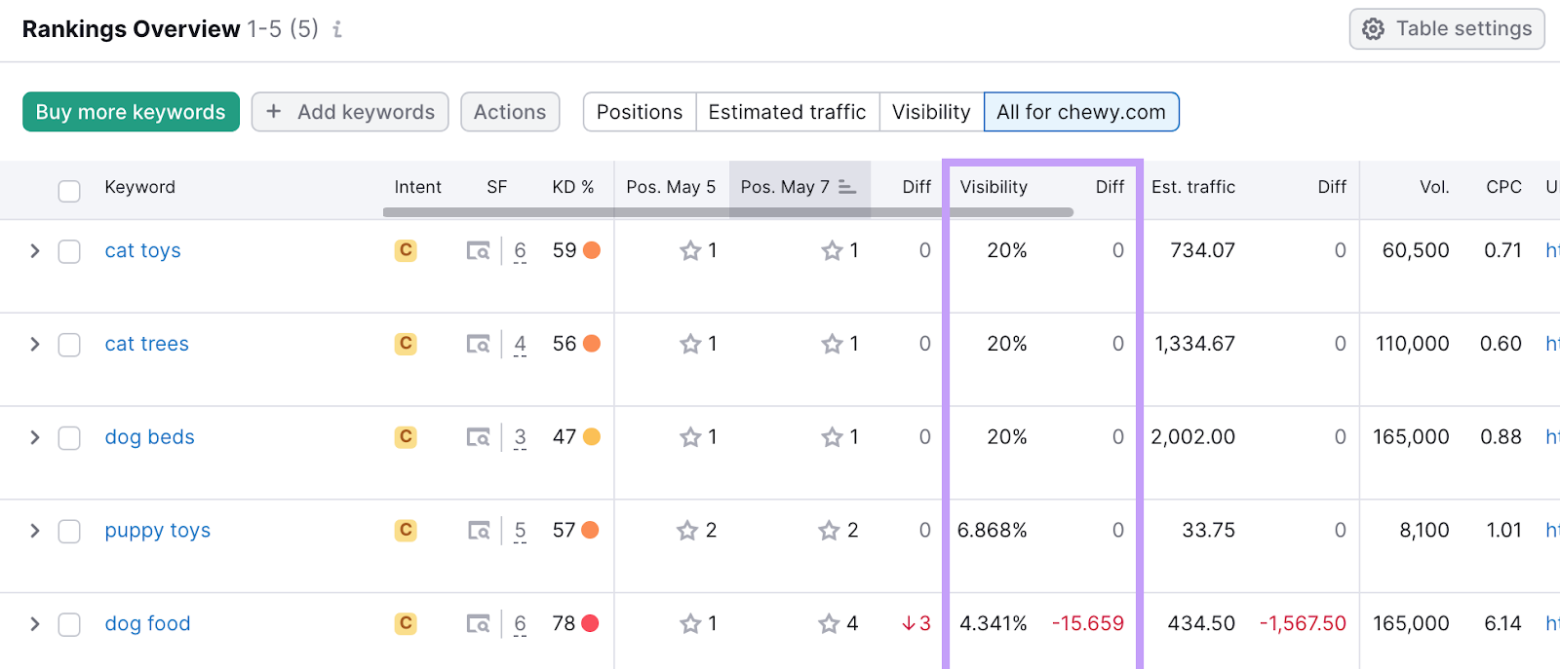Click the sort icon in Pos. May 7 header

(x=847, y=187)
